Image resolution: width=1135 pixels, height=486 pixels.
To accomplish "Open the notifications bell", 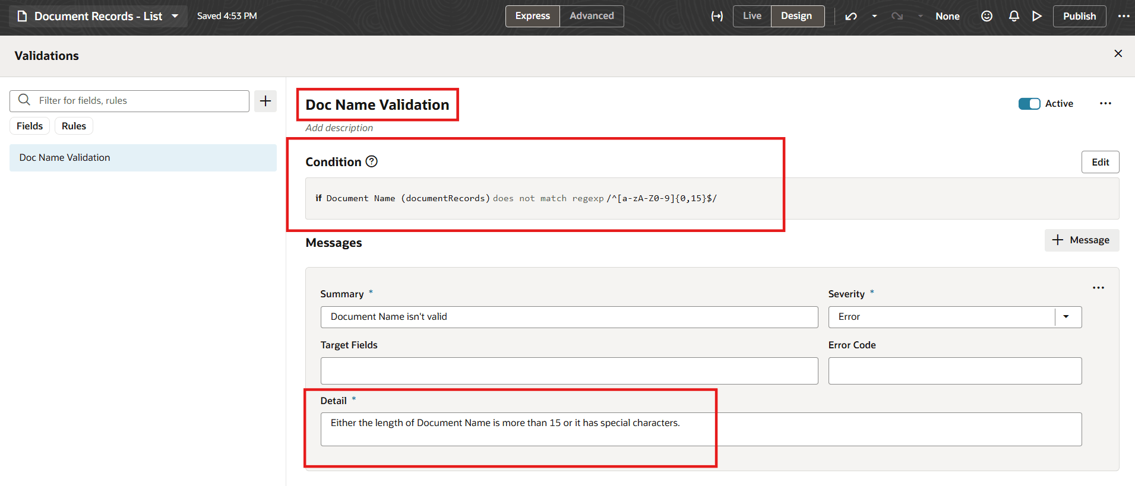I will click(1014, 16).
